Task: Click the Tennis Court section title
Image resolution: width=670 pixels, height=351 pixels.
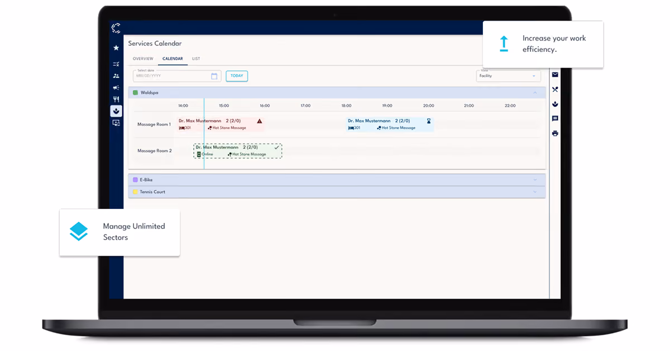Action: click(152, 192)
